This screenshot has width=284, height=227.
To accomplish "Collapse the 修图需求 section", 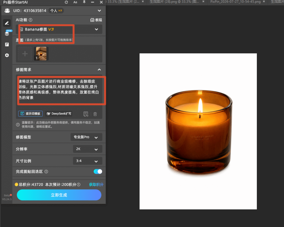I will [x=99, y=69].
